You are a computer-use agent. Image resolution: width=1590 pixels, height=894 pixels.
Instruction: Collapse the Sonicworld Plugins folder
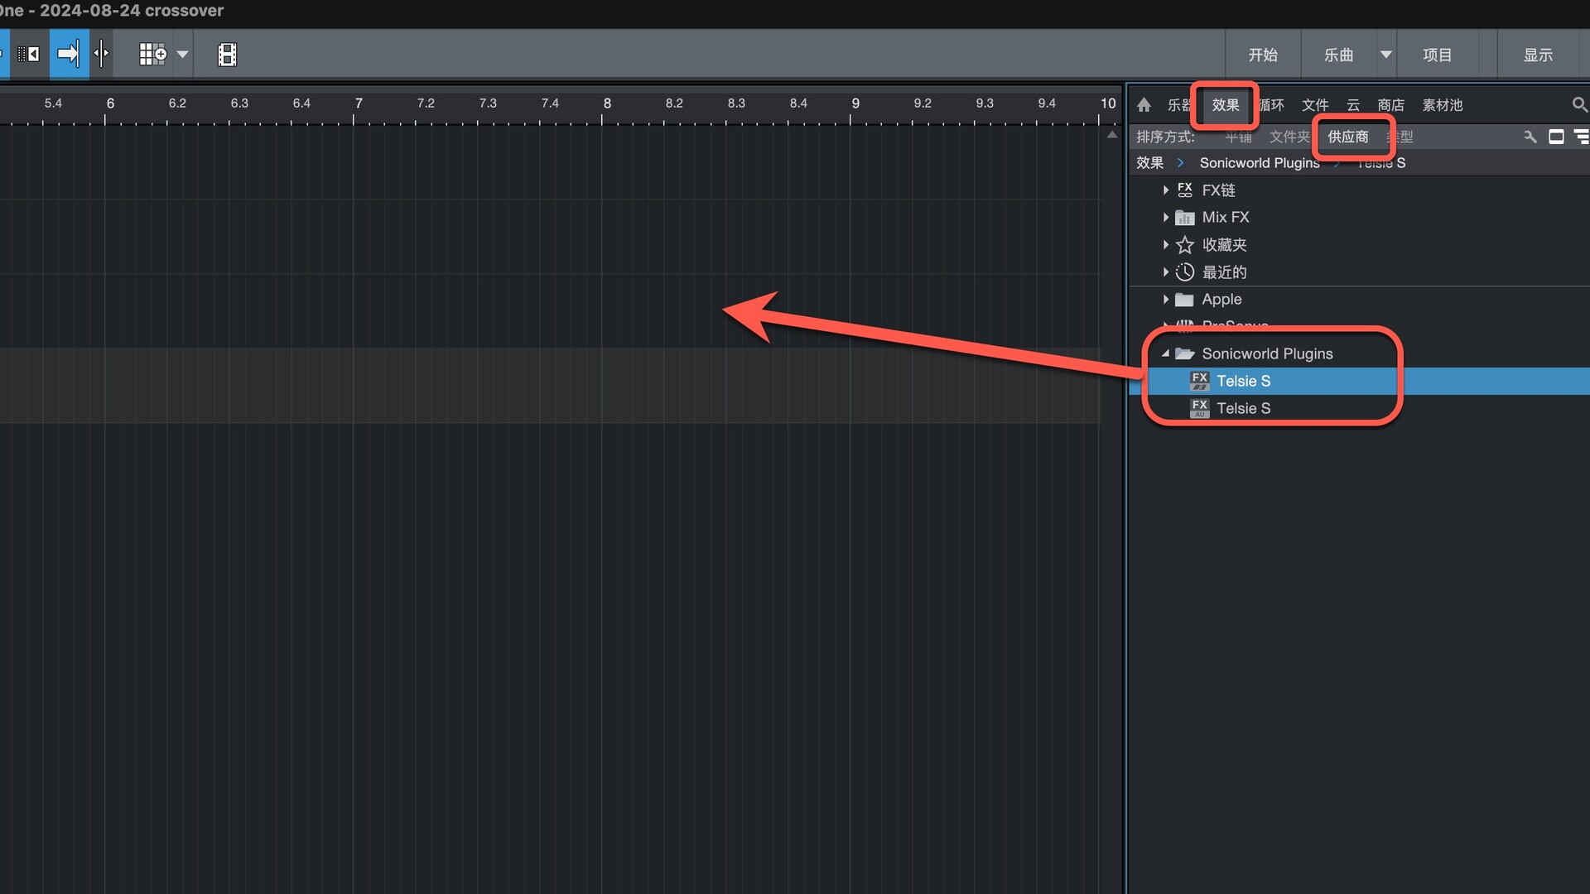tap(1165, 353)
